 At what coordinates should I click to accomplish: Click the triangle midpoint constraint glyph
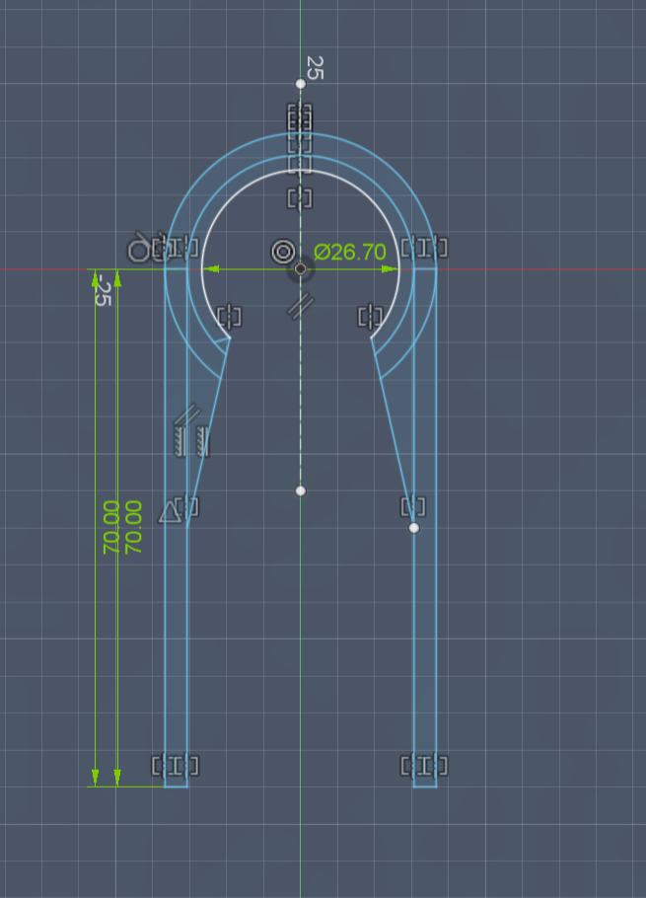pyautogui.click(x=169, y=511)
